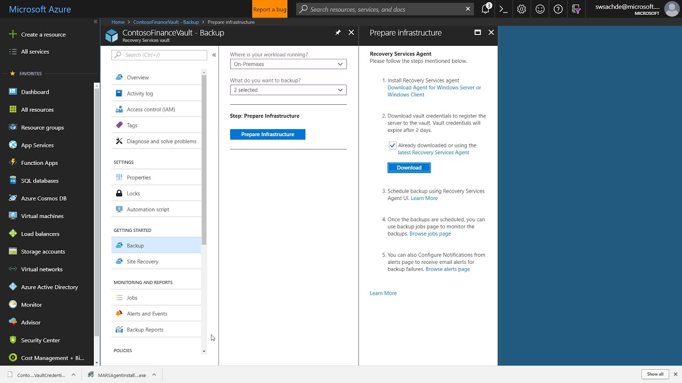
Task: Open App Services icon
Action: [x=13, y=145]
